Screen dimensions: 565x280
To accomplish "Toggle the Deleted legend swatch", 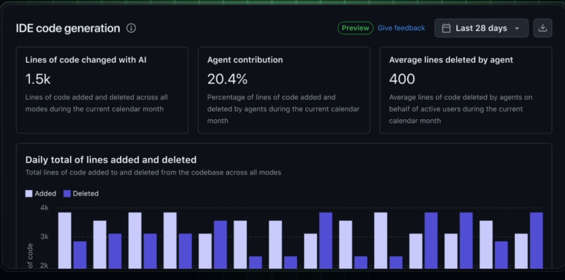I will coord(67,193).
